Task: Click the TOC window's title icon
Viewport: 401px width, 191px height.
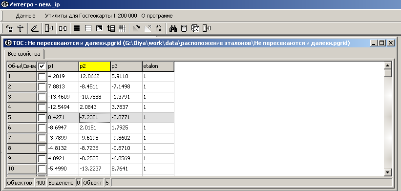Action: click(x=8, y=43)
